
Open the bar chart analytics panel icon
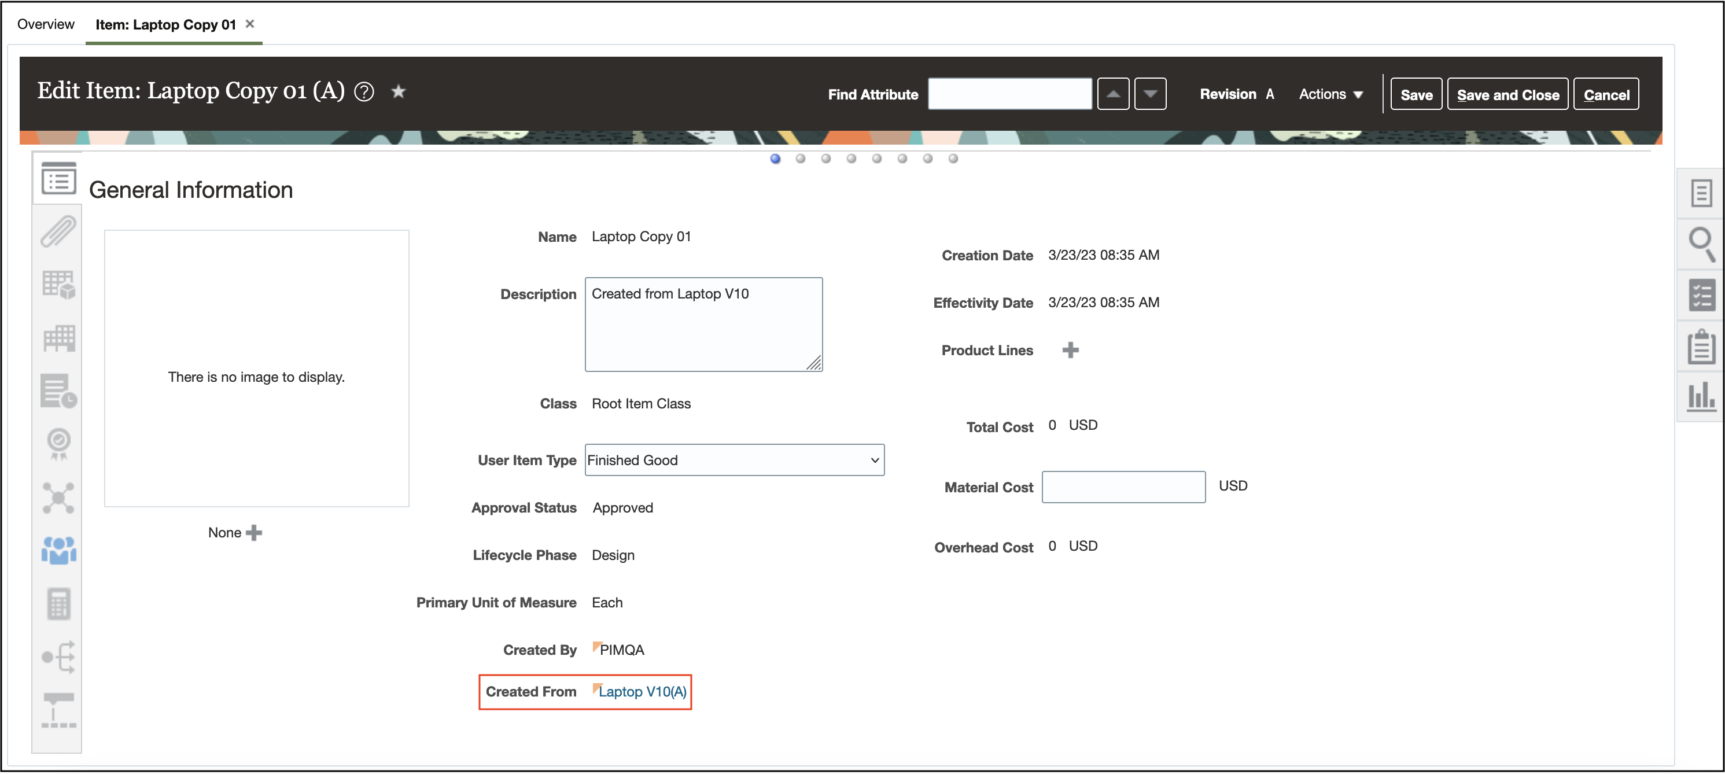click(x=1701, y=397)
